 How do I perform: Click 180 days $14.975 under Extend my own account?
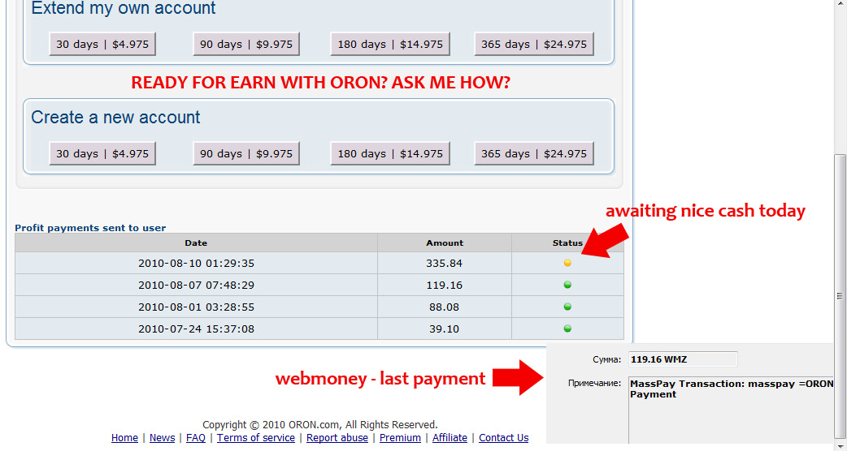(x=390, y=44)
